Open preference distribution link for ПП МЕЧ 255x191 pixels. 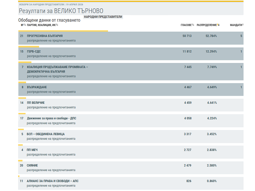point(51,155)
